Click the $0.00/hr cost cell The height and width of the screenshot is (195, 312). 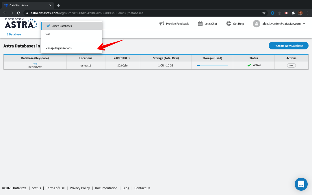122,66
